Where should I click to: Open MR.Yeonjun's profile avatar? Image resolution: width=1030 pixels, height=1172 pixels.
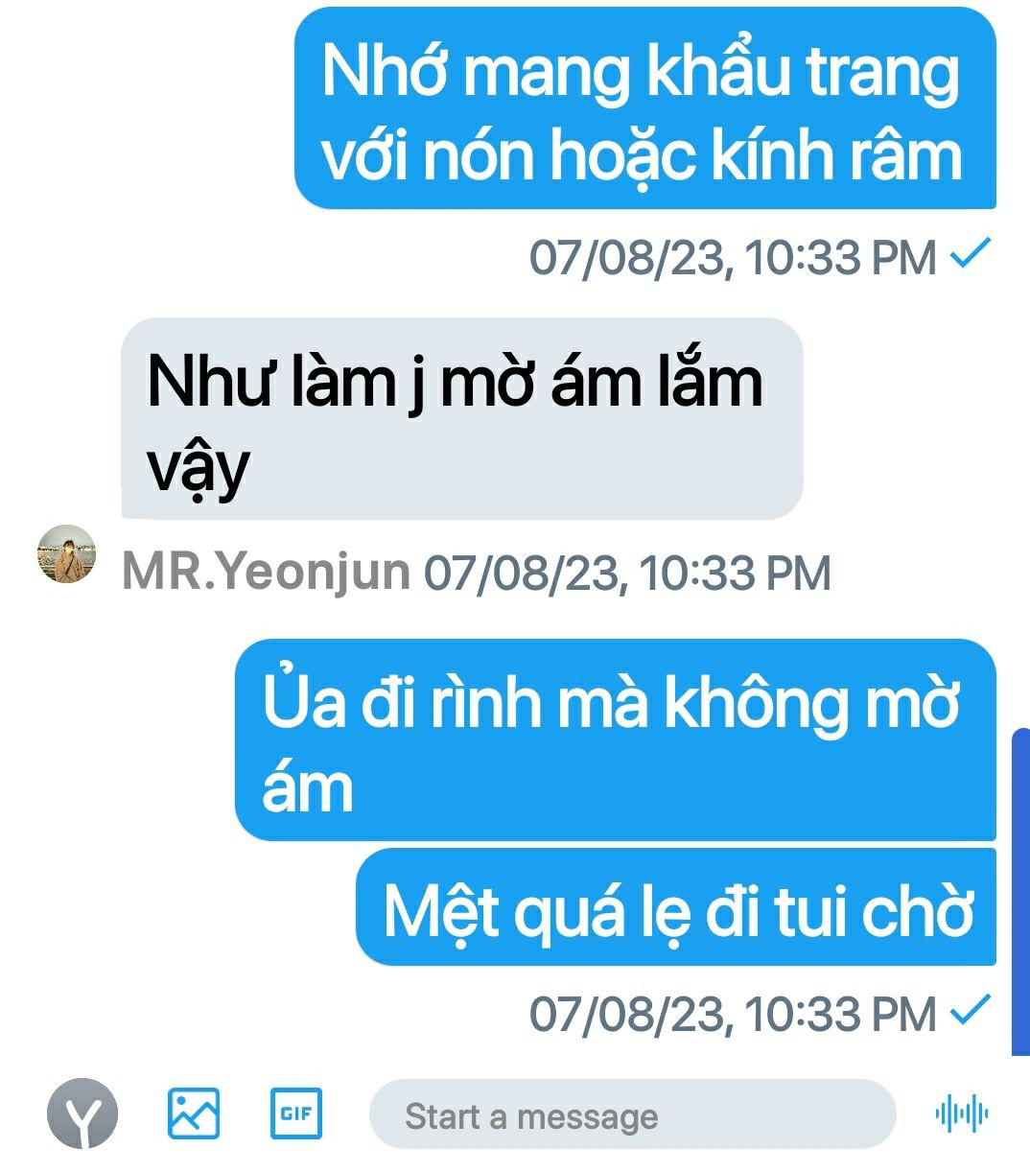pyautogui.click(x=67, y=554)
